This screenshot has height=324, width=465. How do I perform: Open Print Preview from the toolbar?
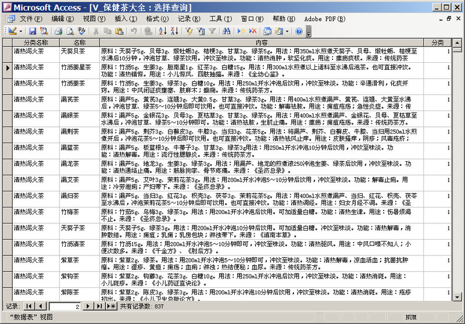(70, 31)
